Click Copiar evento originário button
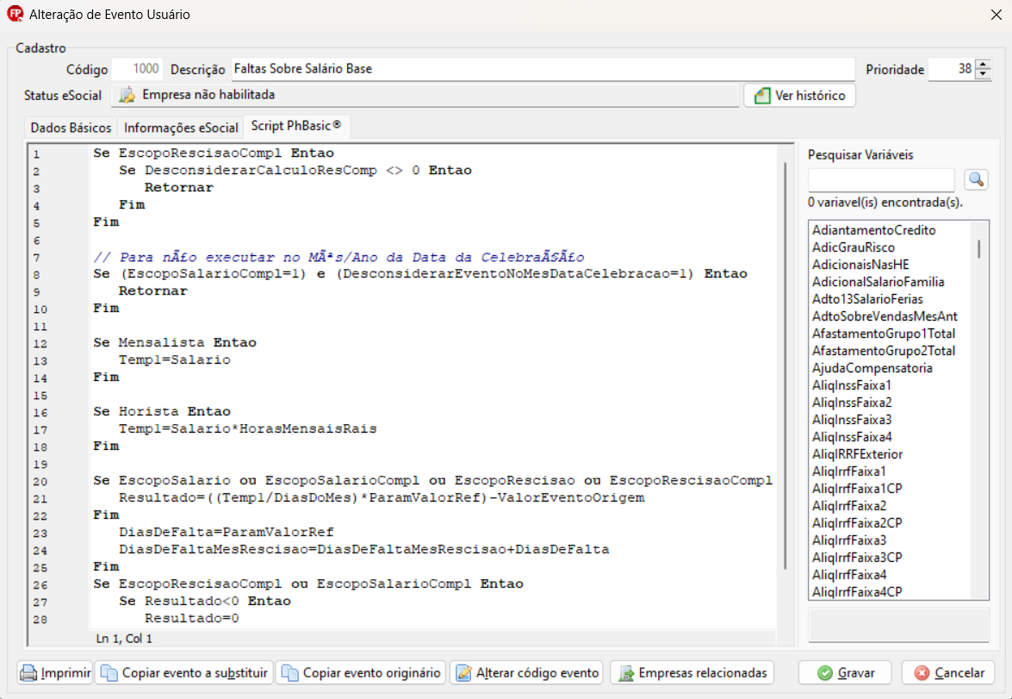 pyautogui.click(x=362, y=672)
